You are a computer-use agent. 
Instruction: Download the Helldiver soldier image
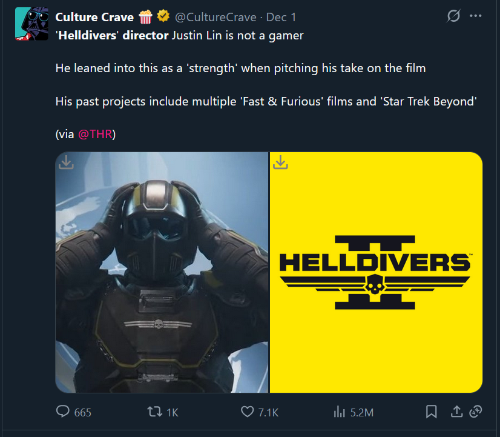[67, 162]
